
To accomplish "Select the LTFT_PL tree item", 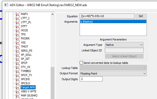I will (26, 22).
